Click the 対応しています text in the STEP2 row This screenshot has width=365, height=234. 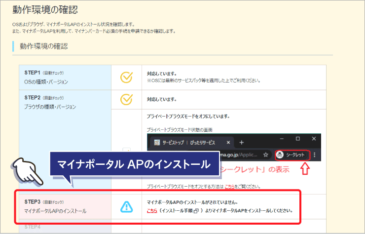[162, 99]
